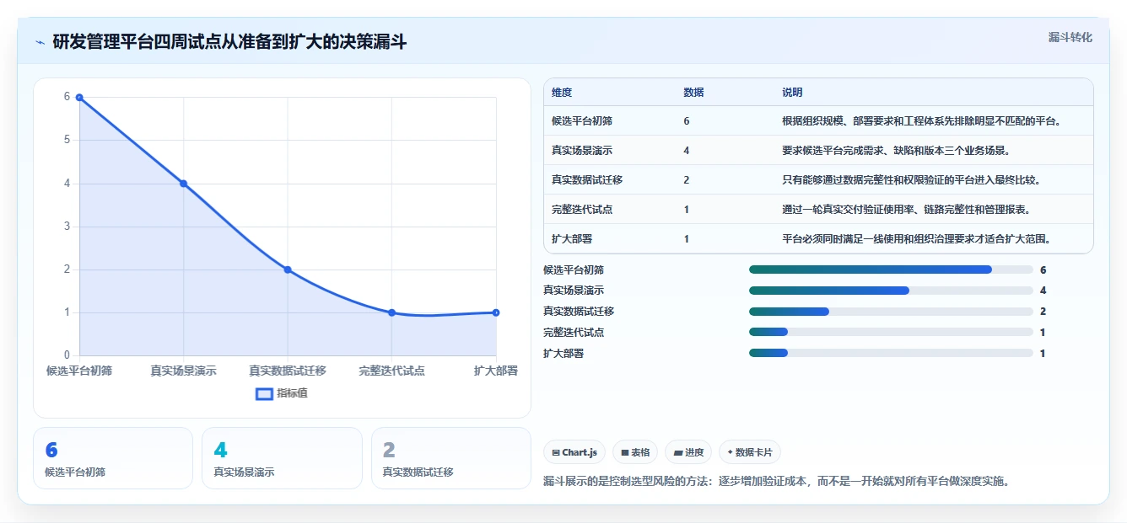Click the 候选平台初筛 progress bar
The image size is (1127, 523).
891,270
